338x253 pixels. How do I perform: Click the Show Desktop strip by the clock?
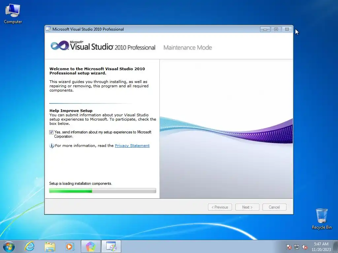pos(336,246)
